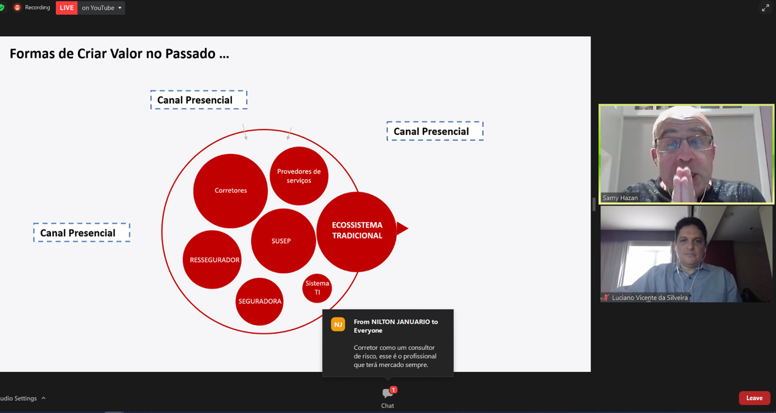776x413 pixels.
Task: Leave the meeting with the Leave button
Action: coord(754,398)
